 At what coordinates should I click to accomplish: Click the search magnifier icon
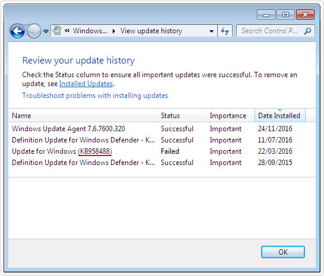coord(307,31)
